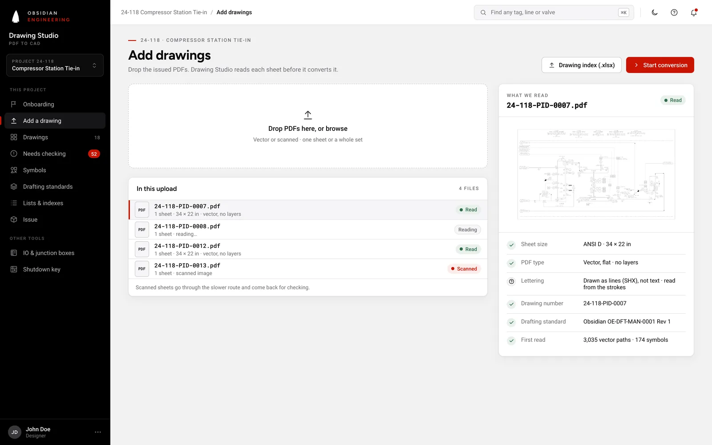Open Lists & indexes

[x=55, y=203]
